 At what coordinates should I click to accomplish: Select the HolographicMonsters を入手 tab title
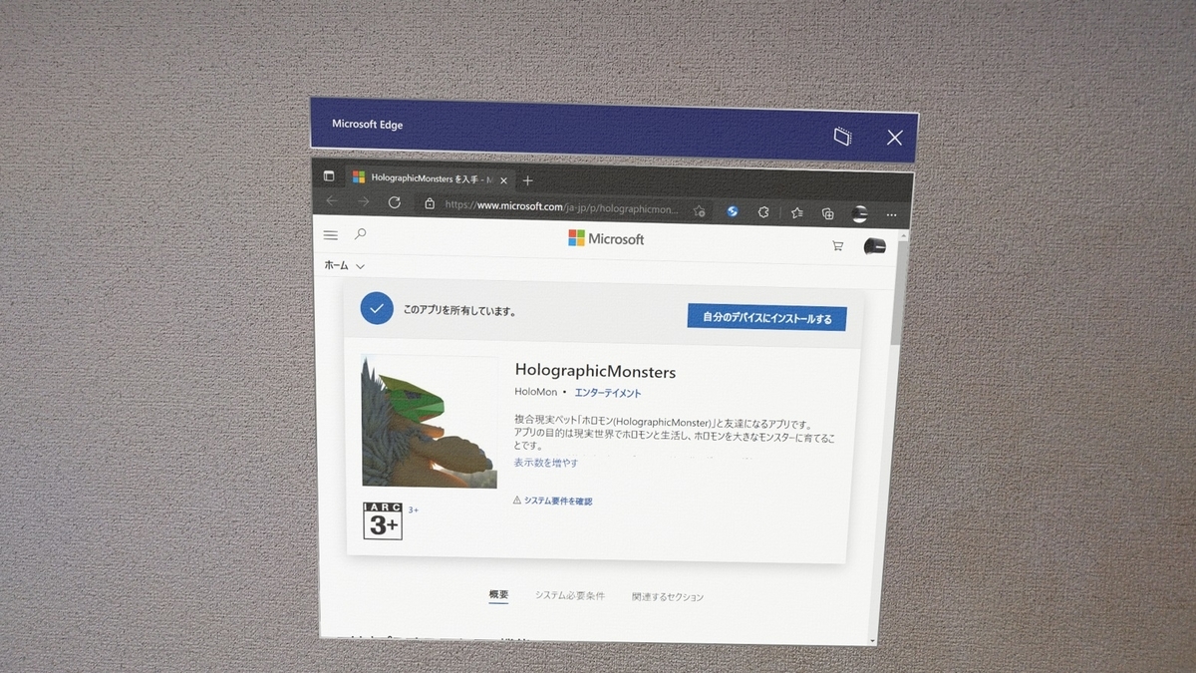point(432,178)
